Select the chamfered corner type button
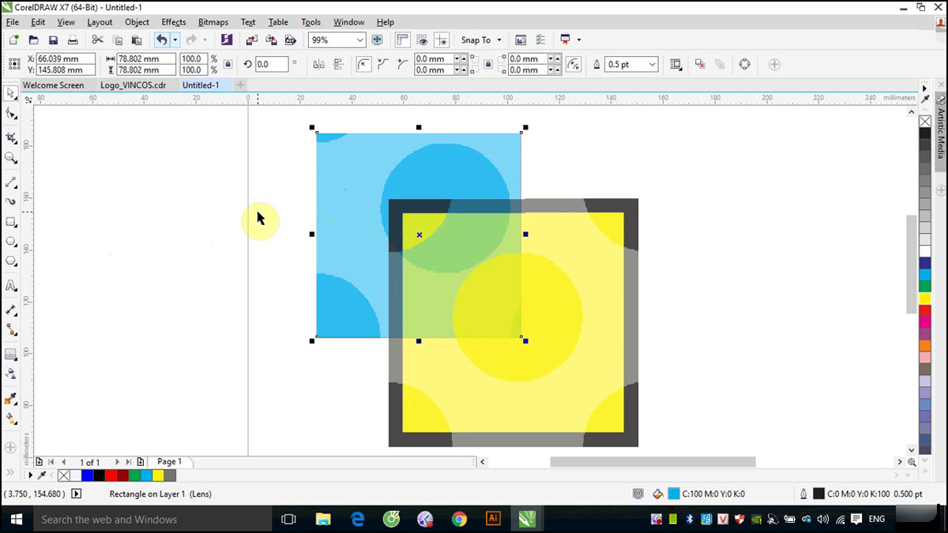 pos(403,64)
